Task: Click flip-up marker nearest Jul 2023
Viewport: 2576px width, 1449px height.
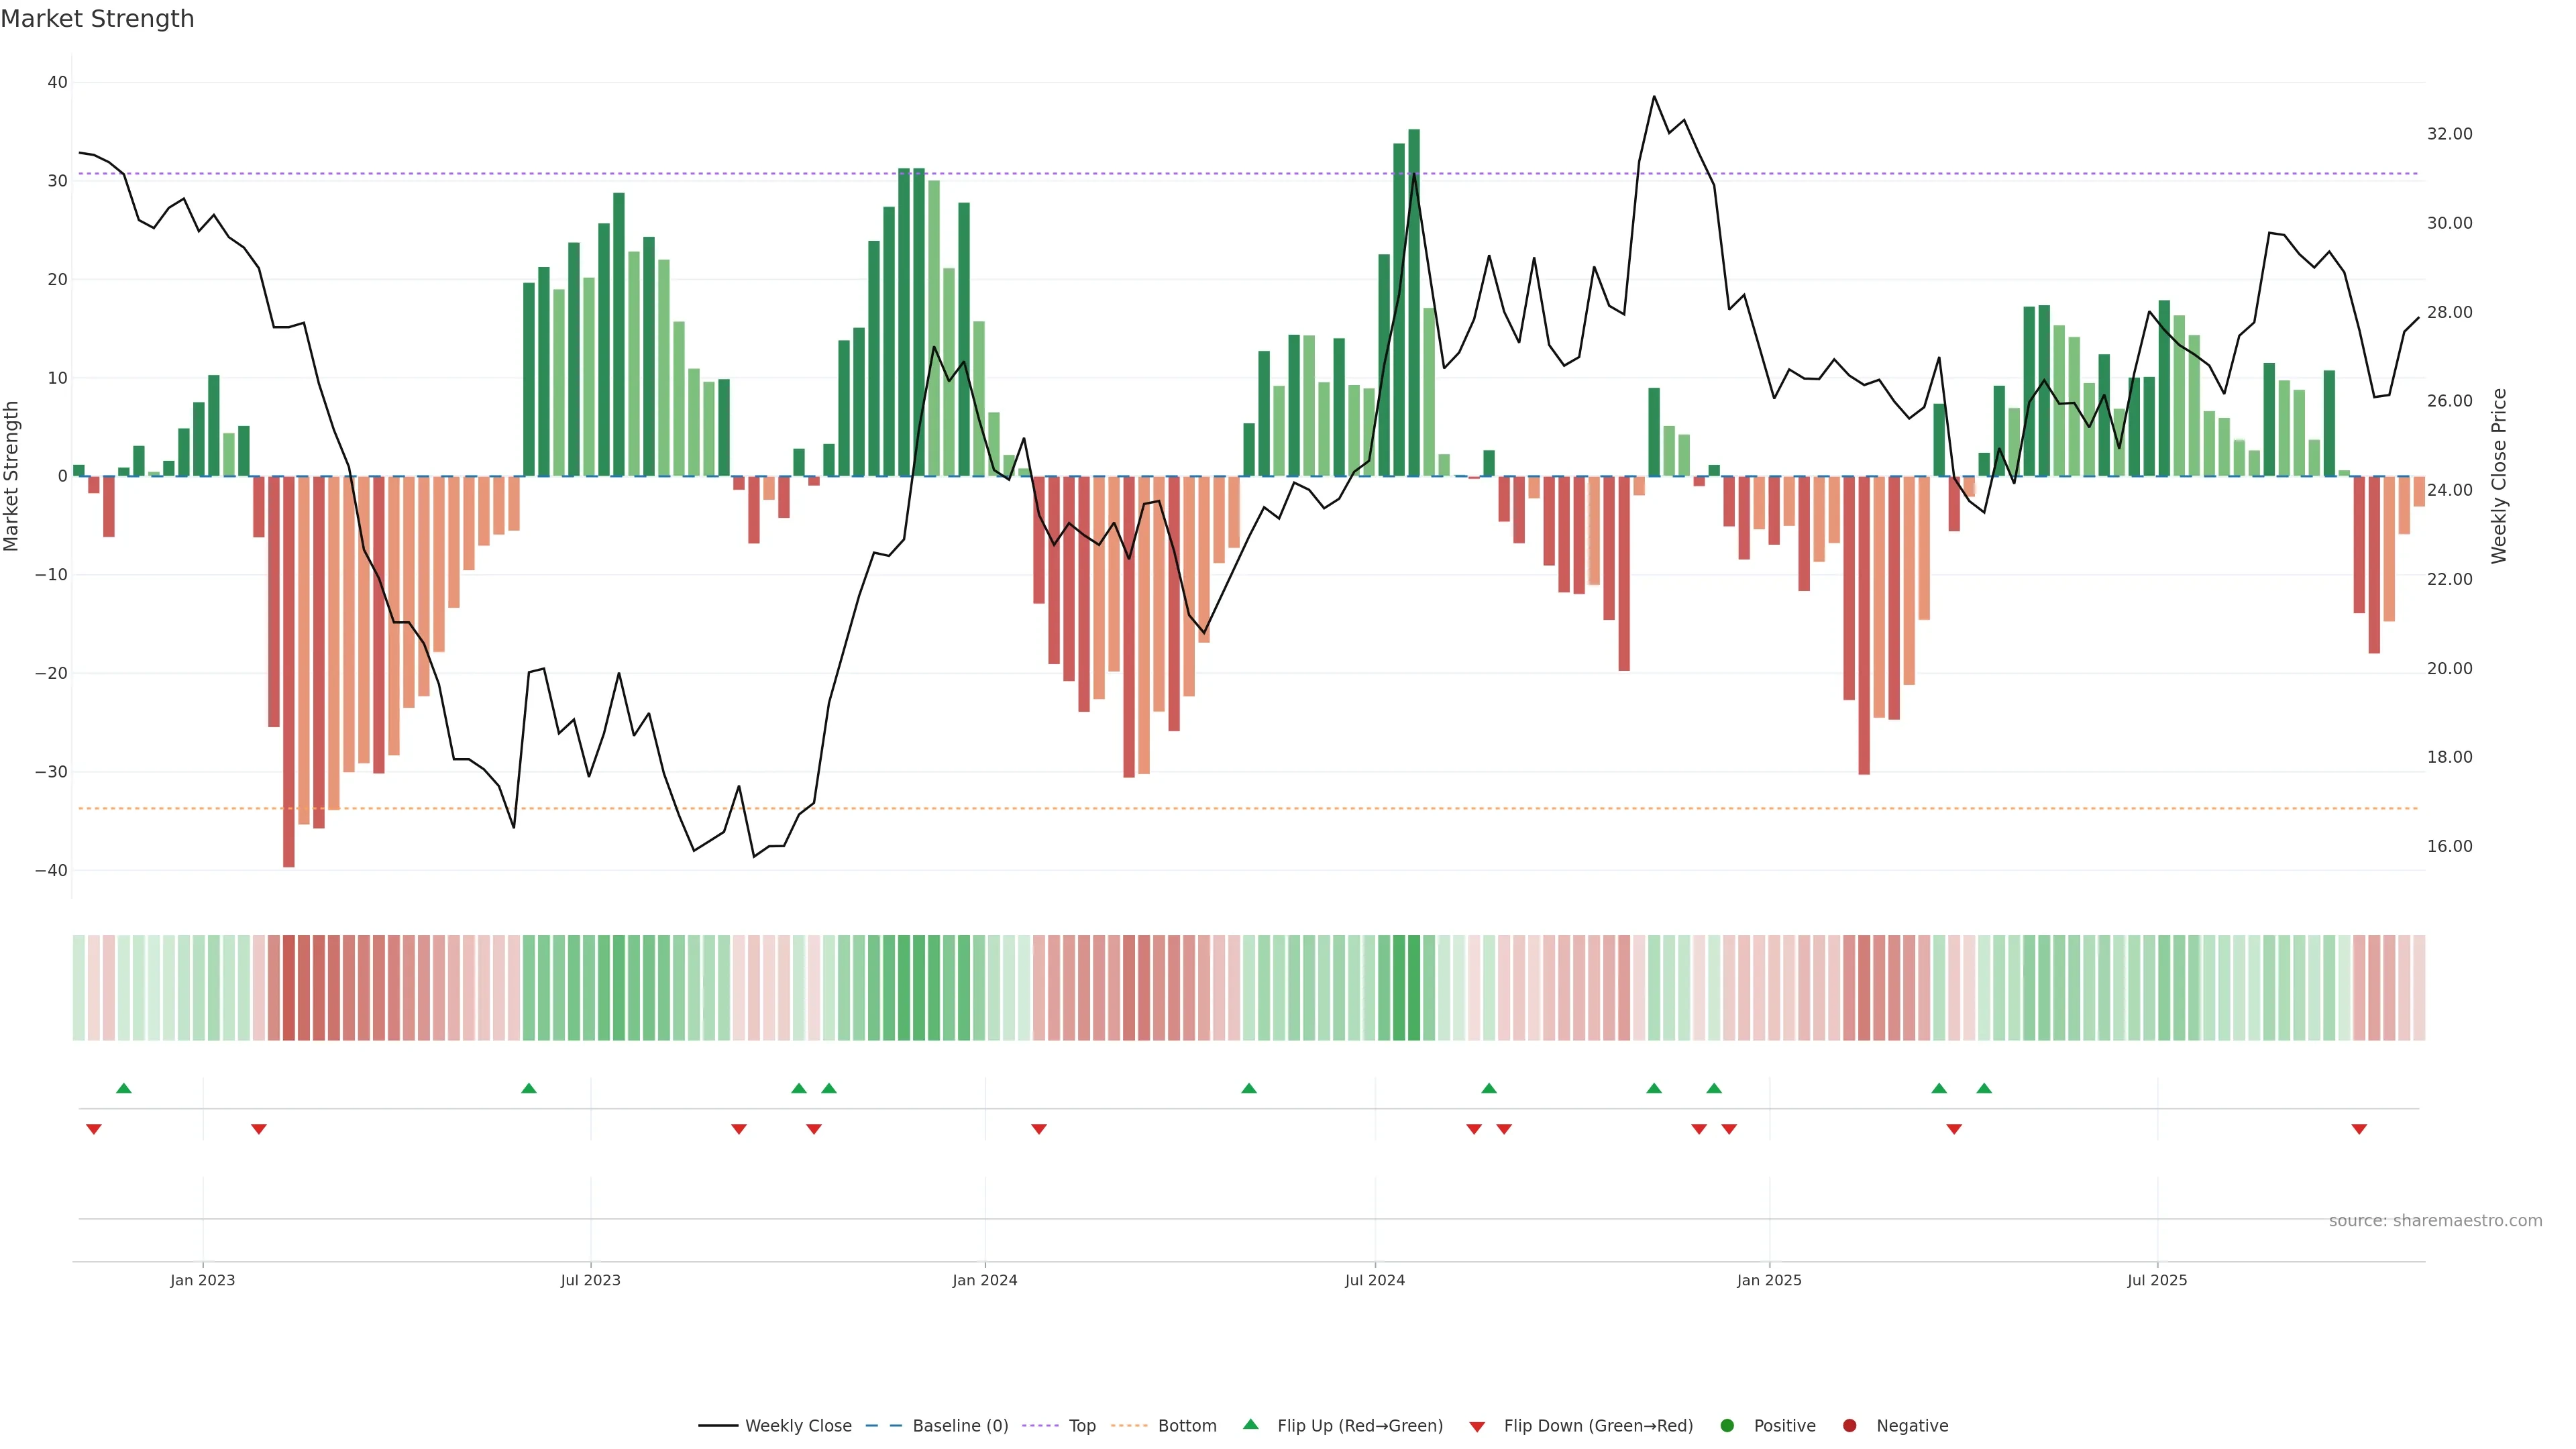Action: (529, 1088)
